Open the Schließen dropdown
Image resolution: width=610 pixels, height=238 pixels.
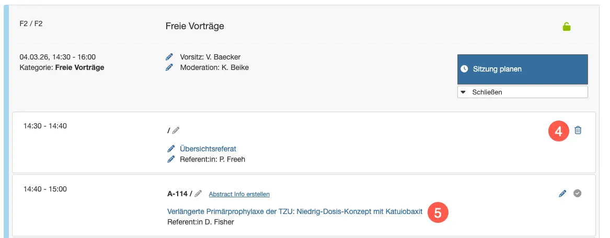tap(522, 92)
